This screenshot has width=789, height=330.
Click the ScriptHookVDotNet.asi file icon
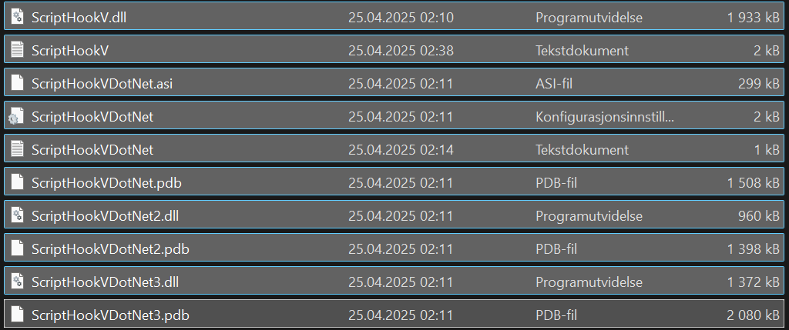(x=17, y=83)
